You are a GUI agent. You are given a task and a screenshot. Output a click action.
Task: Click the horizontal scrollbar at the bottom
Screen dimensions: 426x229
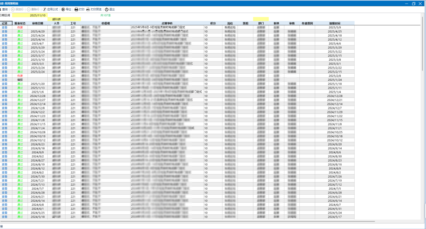pyautogui.click(x=187, y=222)
